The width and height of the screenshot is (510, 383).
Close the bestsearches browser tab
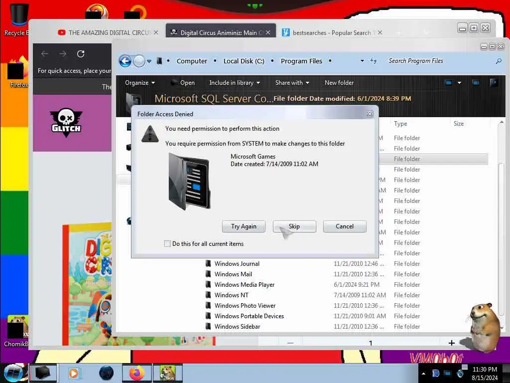[x=380, y=32]
